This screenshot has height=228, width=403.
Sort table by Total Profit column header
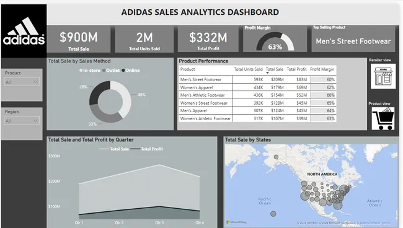[296, 69]
